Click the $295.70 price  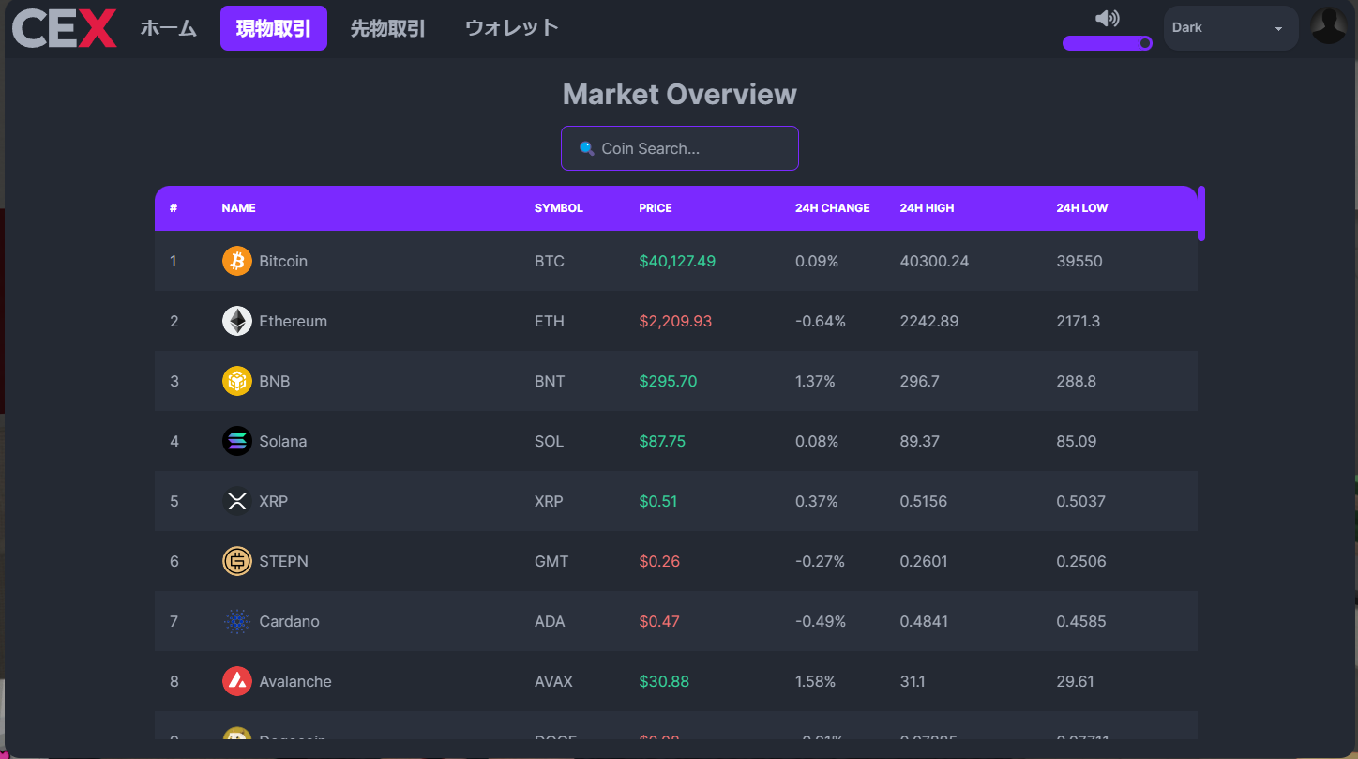(668, 381)
